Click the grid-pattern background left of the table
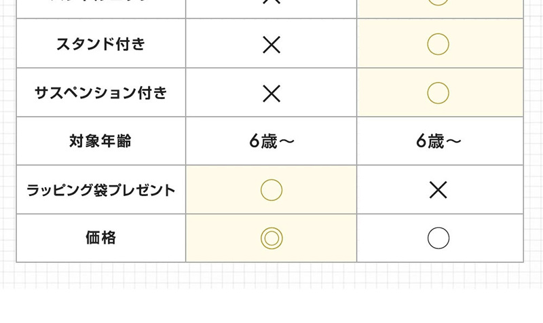 [x=7, y=136]
